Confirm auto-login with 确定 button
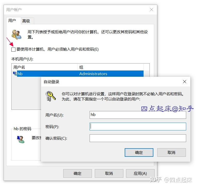197x188 pixels. pos(139,152)
